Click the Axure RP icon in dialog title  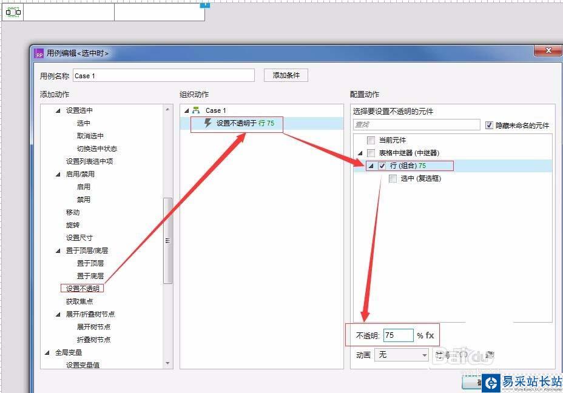pyautogui.click(x=39, y=53)
